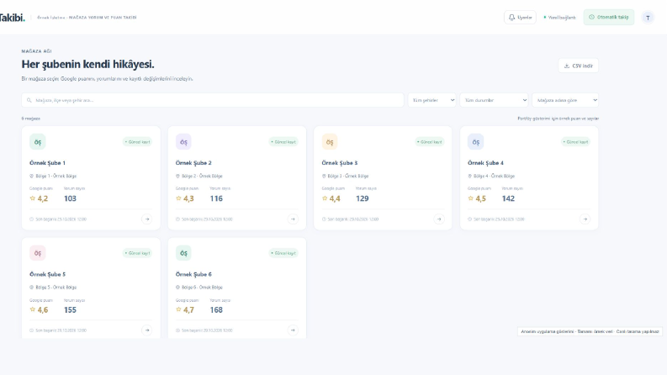Click review count 142

tap(508, 198)
